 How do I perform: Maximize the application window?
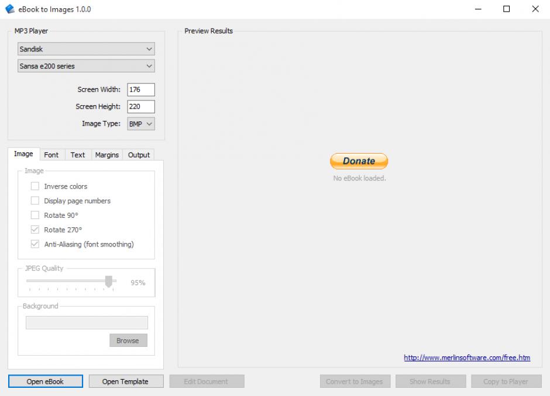tap(506, 9)
